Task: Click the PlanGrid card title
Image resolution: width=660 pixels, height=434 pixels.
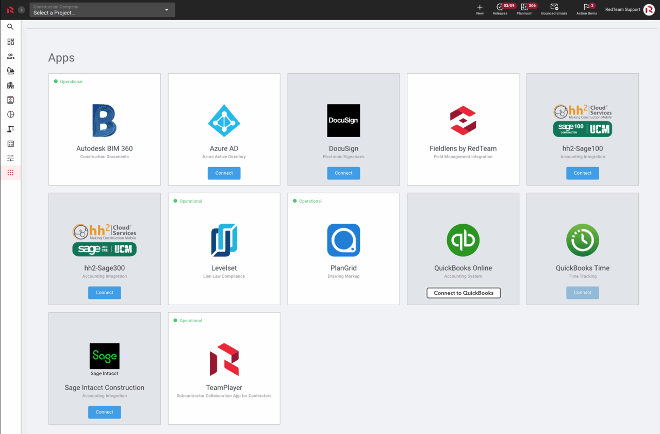Action: point(343,268)
